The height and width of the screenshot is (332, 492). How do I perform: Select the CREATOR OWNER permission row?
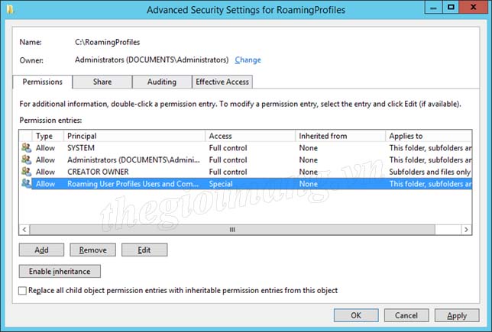coord(245,172)
